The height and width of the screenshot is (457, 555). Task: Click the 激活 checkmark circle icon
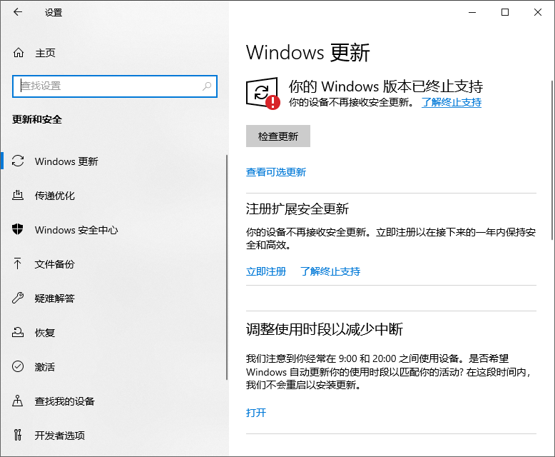18,366
